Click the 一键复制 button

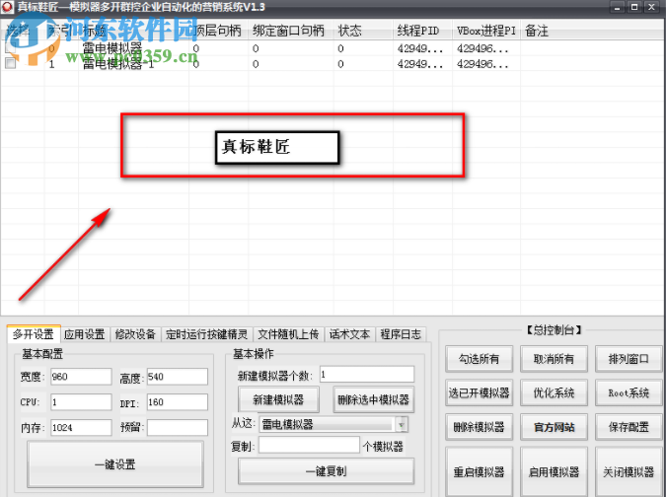[327, 471]
